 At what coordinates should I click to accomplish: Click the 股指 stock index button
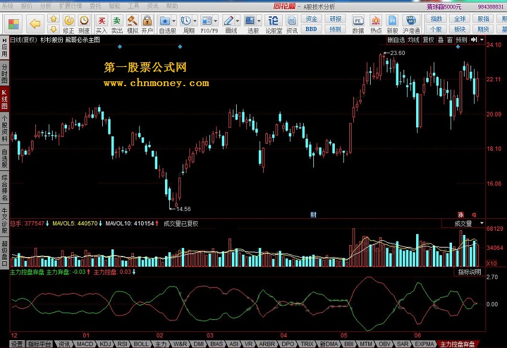(x=484, y=19)
